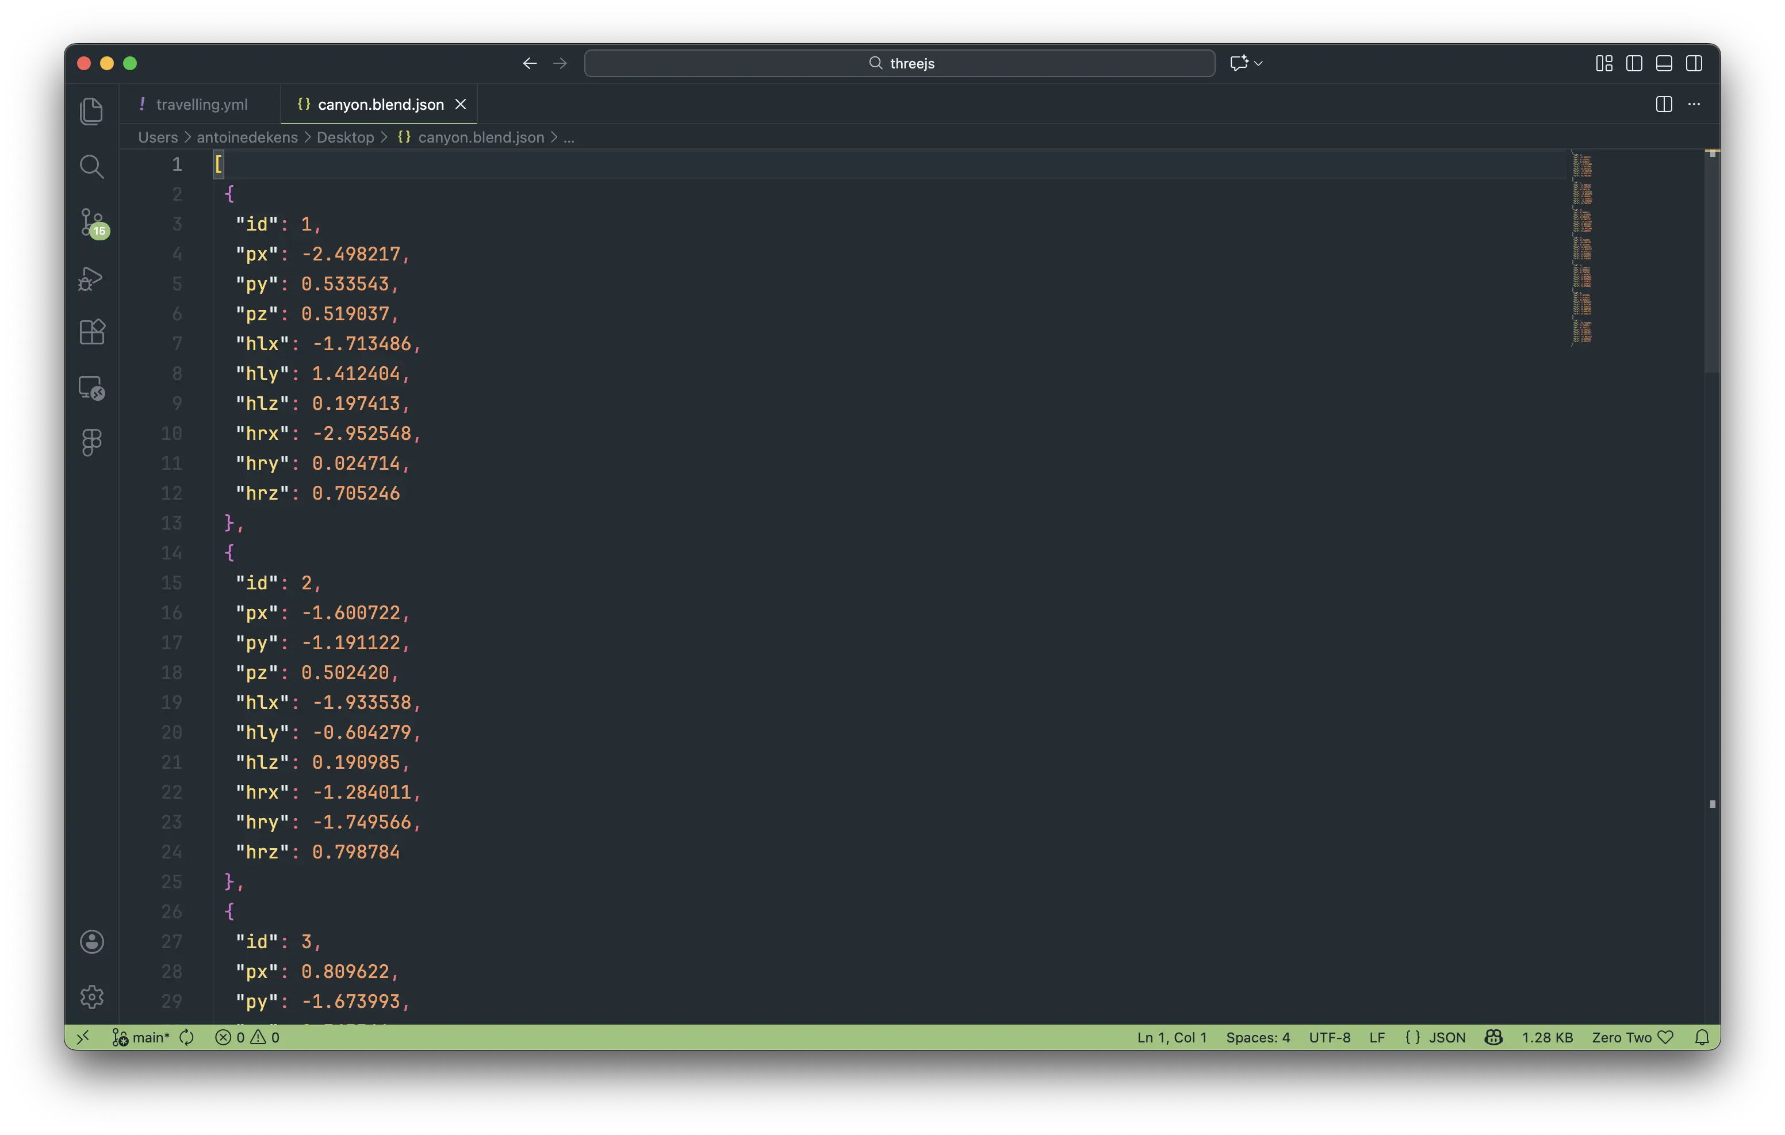Open the Figma extension icon
1785x1135 pixels.
tap(91, 443)
